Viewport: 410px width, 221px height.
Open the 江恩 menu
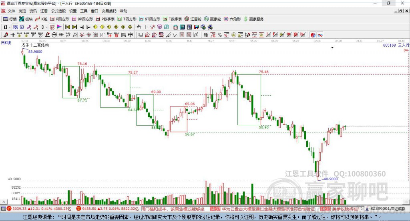[44, 11]
